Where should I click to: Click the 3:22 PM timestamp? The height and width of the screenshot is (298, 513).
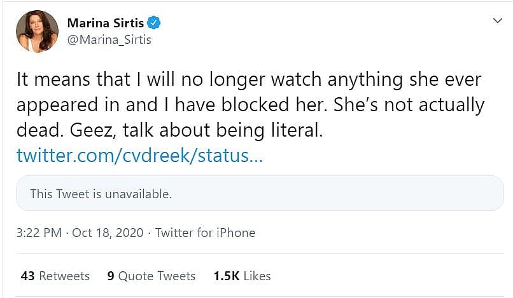(x=38, y=233)
